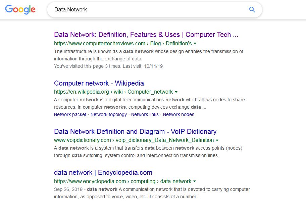Open the dropdown arrow beside Encyclopedia.com result
The image size is (306, 207).
pyautogui.click(x=195, y=181)
